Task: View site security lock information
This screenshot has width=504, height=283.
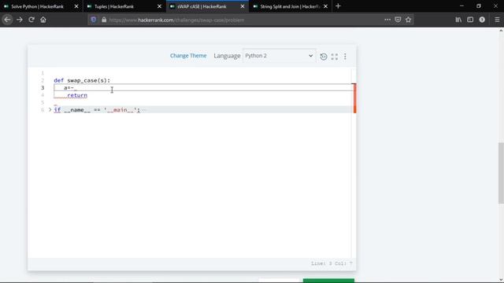Action: (104, 20)
